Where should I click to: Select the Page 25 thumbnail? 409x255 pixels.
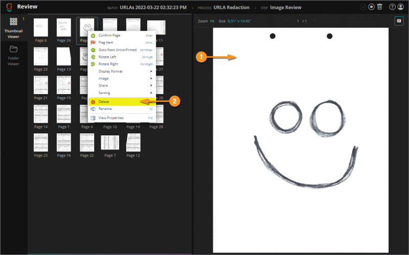pyautogui.click(x=41, y=143)
